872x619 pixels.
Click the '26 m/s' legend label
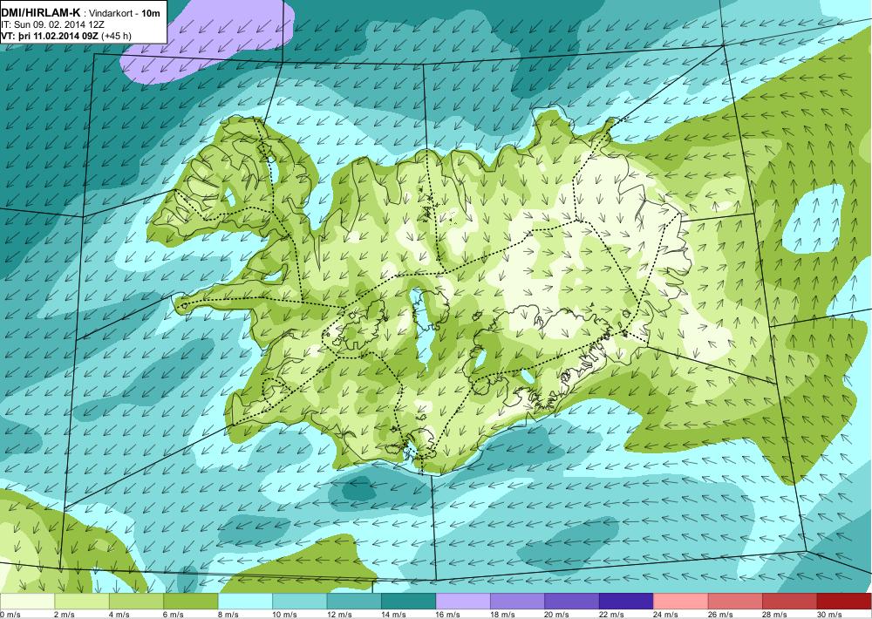(721, 615)
